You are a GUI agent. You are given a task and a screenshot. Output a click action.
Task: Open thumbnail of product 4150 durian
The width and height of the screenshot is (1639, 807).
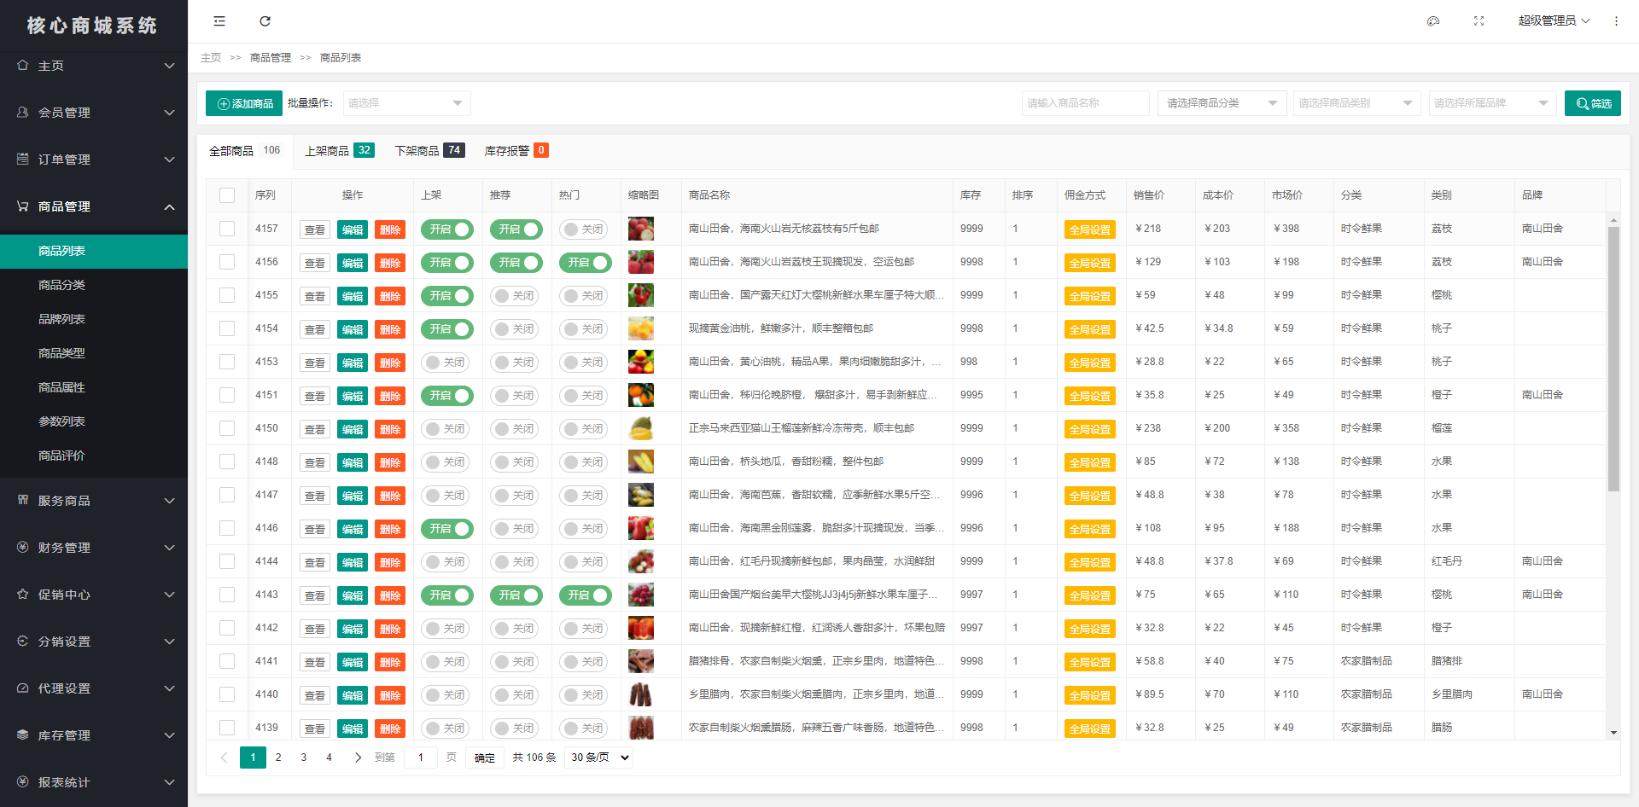pos(641,428)
